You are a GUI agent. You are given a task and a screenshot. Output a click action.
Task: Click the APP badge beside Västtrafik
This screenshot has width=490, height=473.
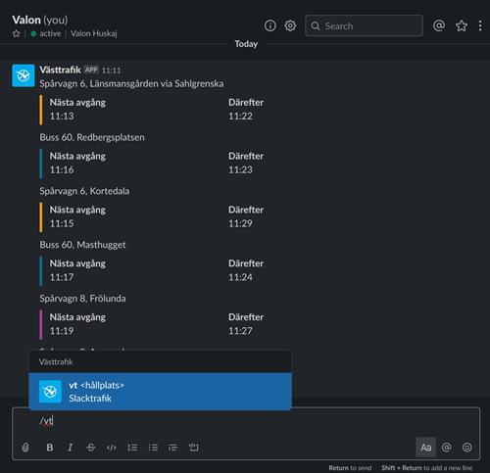91,70
